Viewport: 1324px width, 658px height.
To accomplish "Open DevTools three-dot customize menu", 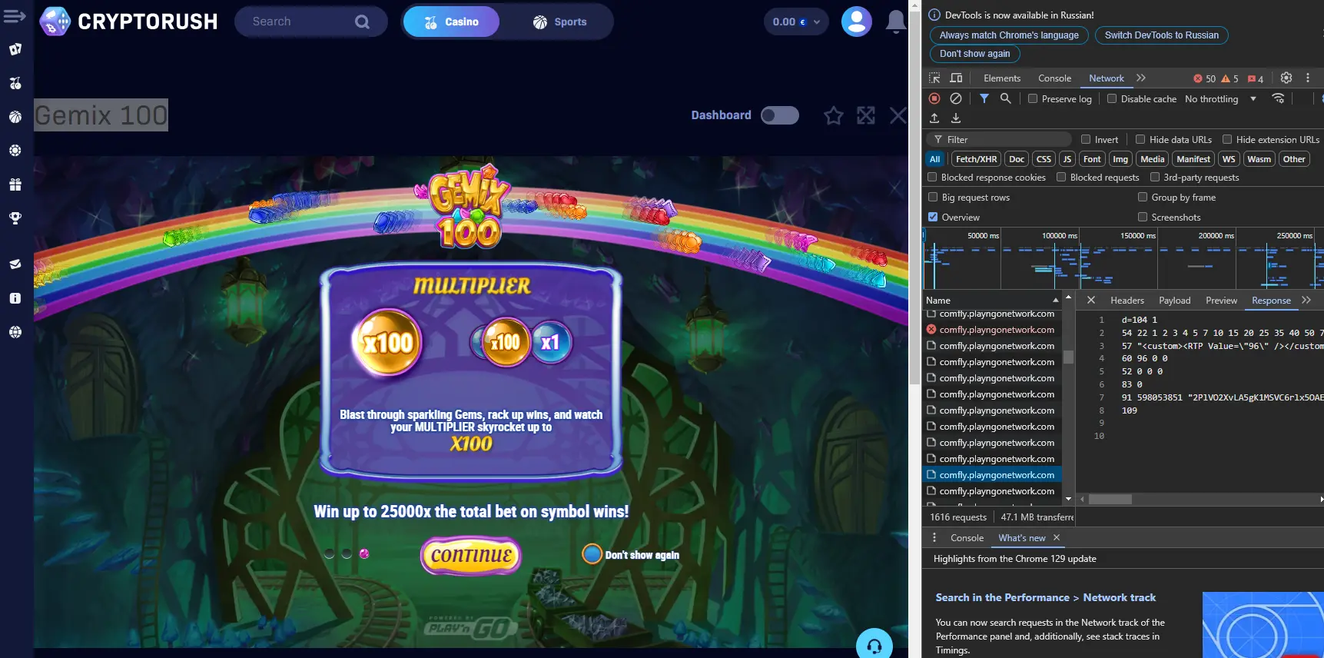I will tap(1308, 78).
